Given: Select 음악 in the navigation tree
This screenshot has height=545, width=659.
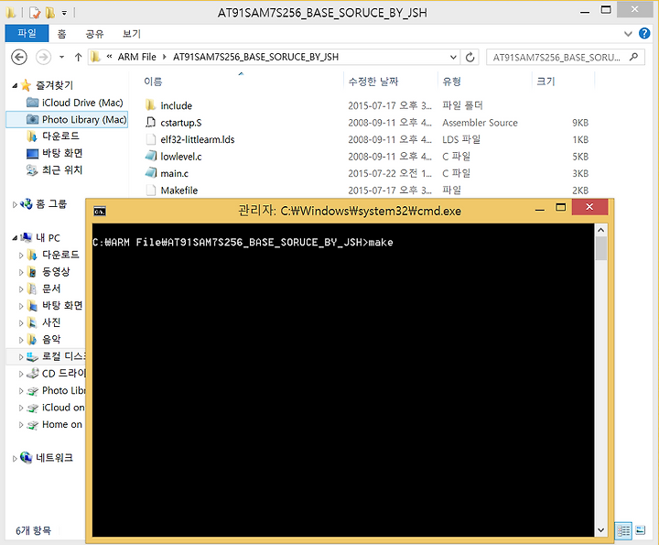Looking at the screenshot, I should click(x=51, y=339).
